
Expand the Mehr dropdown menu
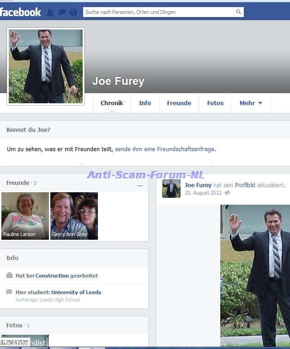click(251, 103)
